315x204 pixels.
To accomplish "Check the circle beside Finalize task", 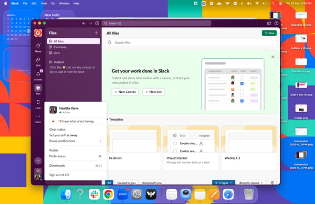I will 175,151.
